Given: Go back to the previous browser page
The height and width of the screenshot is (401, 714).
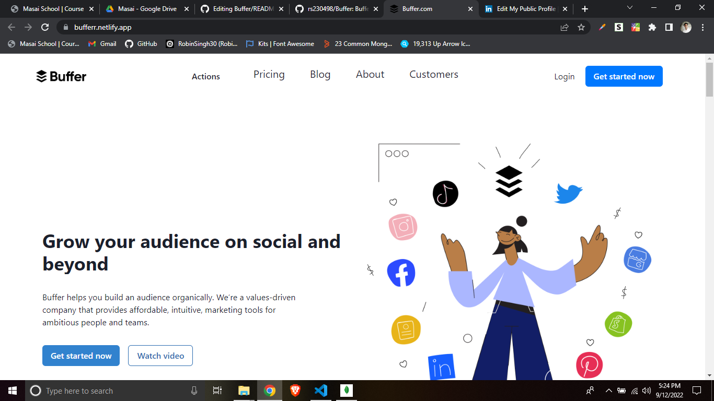Looking at the screenshot, I should coord(11,27).
